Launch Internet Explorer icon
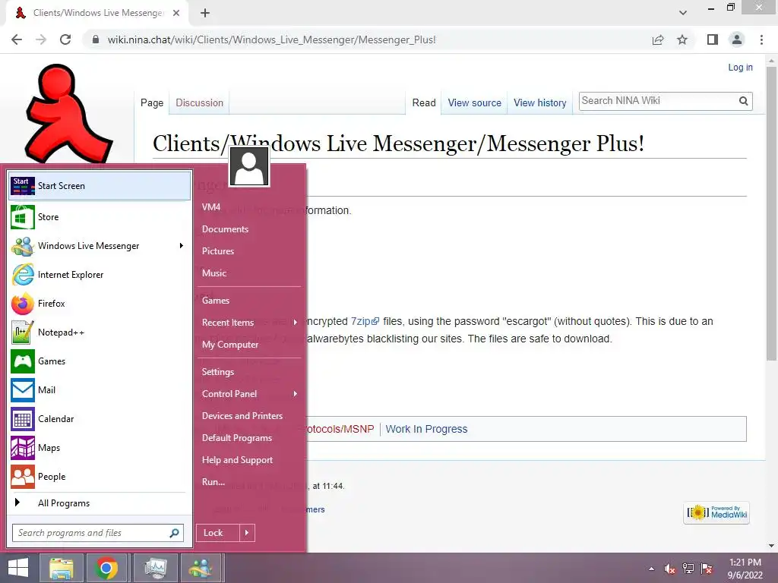Image resolution: width=778 pixels, height=583 pixels. (23, 275)
